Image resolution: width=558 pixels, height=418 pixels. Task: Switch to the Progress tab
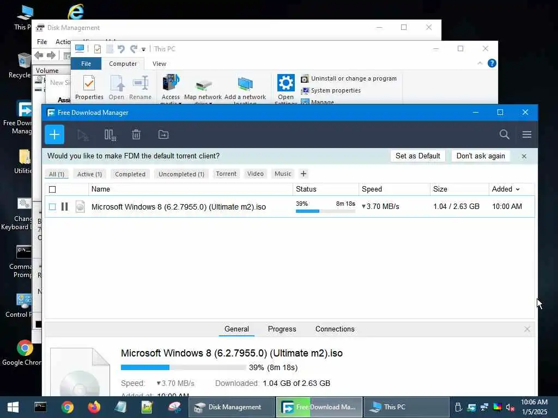click(282, 329)
